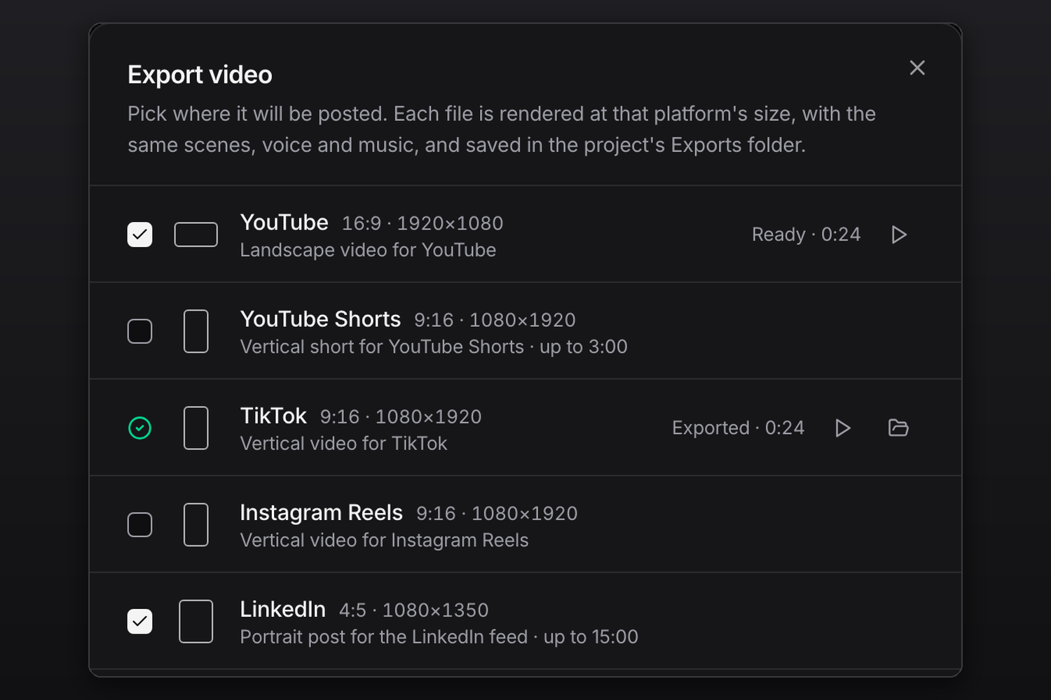Click 'Vertical video for TikTok' description
The height and width of the screenshot is (700, 1051).
(343, 443)
